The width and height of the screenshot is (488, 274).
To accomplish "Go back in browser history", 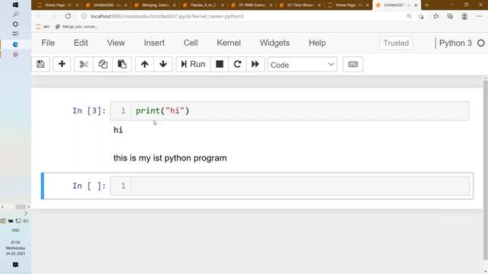I will click(40, 16).
